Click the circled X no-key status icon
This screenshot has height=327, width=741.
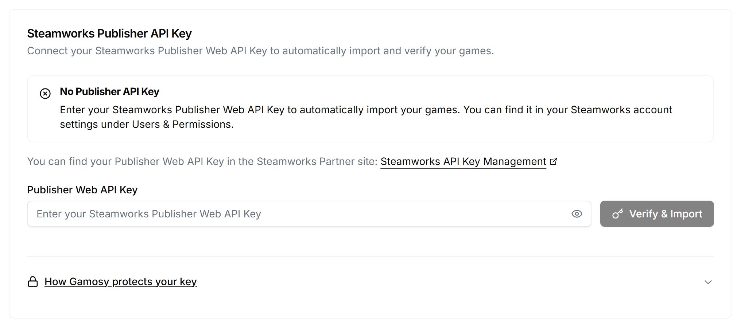[x=45, y=94]
